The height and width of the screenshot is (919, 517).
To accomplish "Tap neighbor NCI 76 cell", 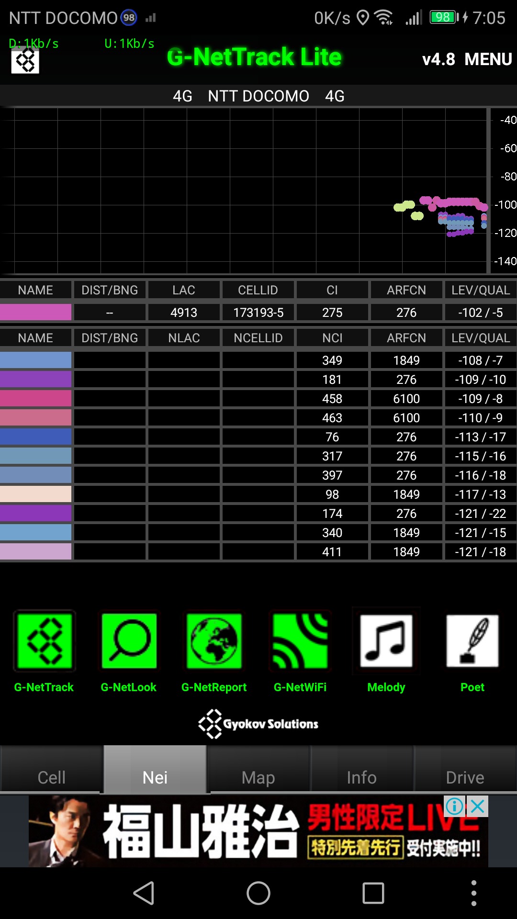I will pyautogui.click(x=332, y=437).
